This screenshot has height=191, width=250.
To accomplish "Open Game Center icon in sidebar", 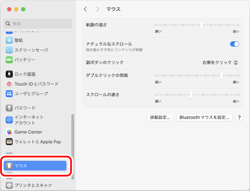I will coord(9,132).
